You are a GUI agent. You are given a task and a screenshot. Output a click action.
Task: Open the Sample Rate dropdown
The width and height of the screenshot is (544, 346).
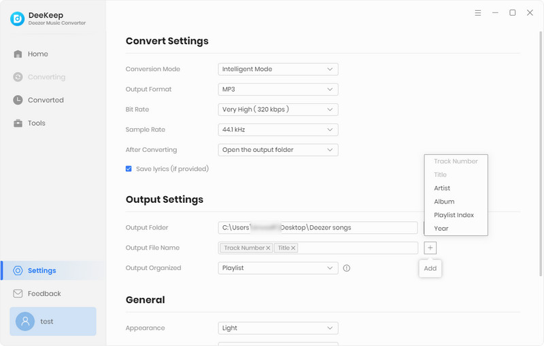point(278,130)
